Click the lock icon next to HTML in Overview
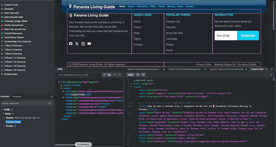276x147 pixels. [x=12, y=110]
